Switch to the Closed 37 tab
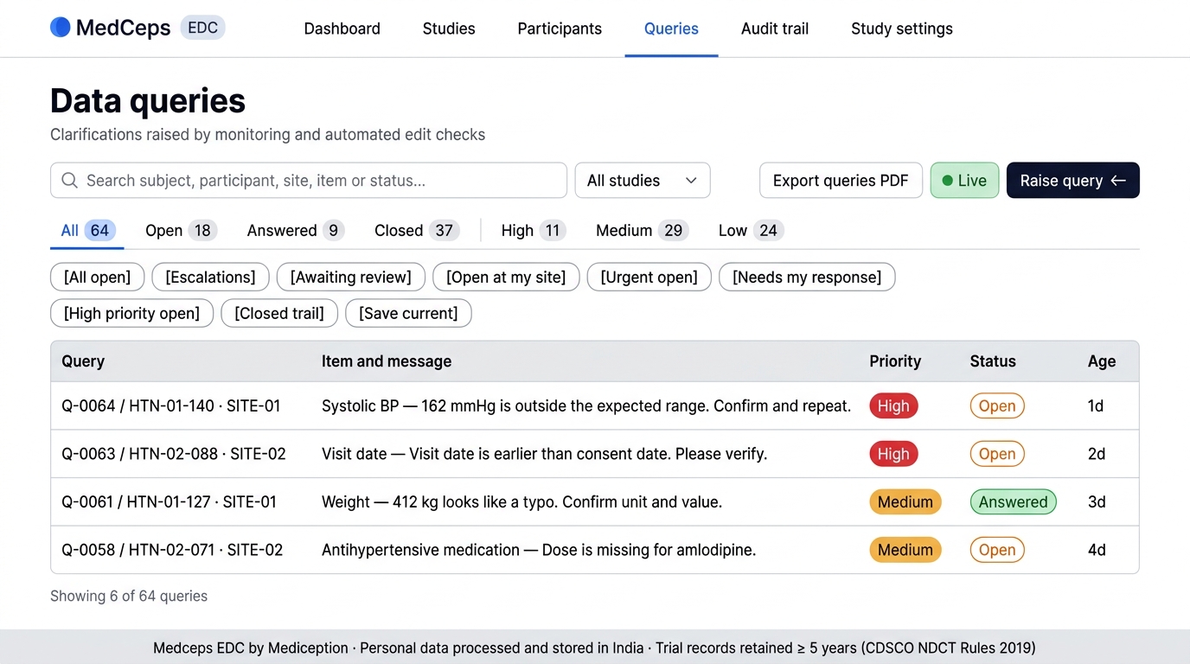Screen dimensions: 1190x664 (x=417, y=231)
